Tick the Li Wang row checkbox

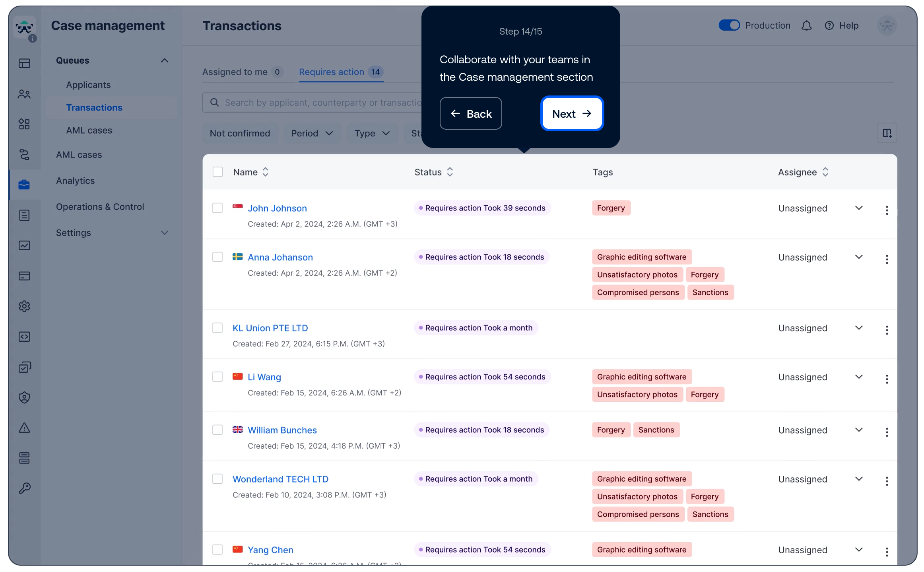click(217, 377)
